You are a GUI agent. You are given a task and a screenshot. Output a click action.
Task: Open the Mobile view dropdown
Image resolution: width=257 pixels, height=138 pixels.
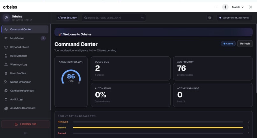click(x=238, y=7)
